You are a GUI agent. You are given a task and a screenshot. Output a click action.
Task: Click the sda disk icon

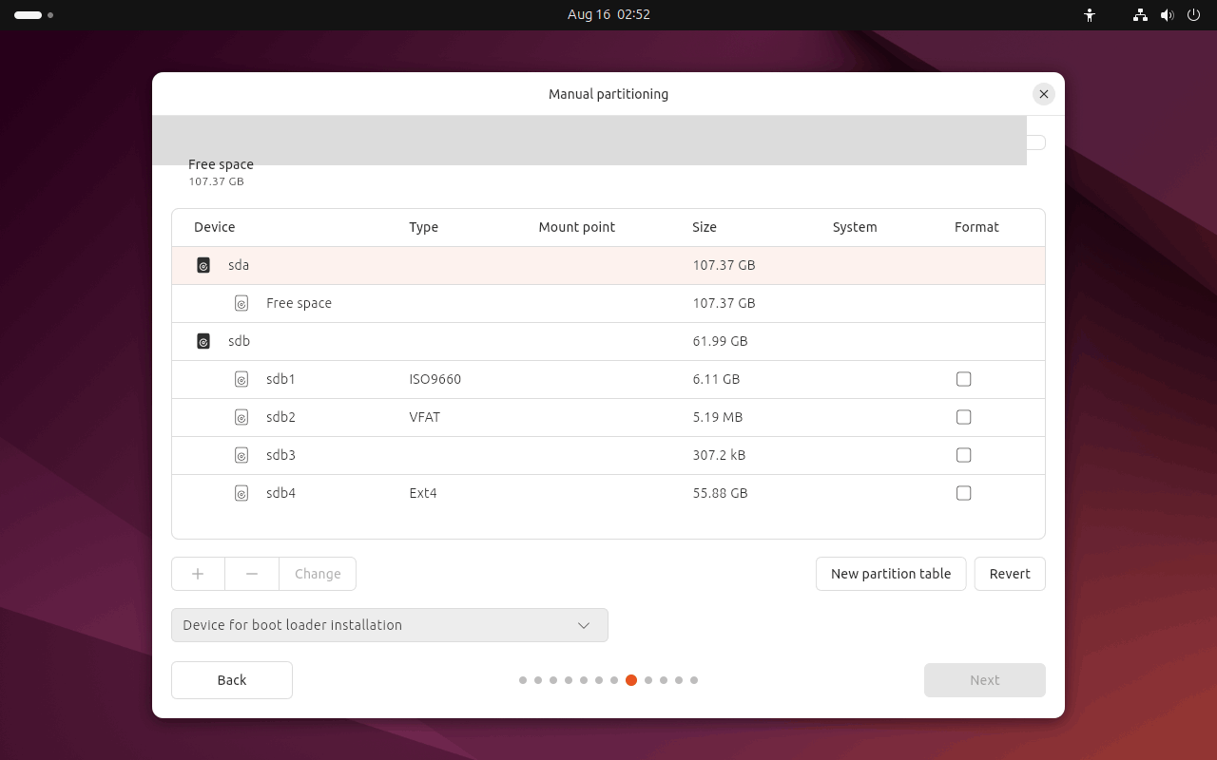[203, 265]
